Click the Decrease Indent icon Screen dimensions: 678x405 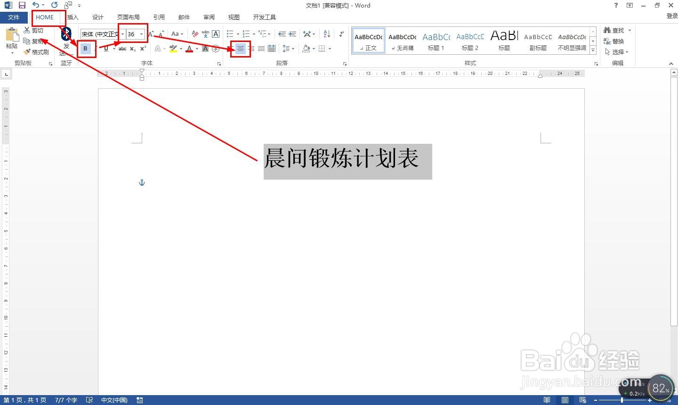pos(282,34)
